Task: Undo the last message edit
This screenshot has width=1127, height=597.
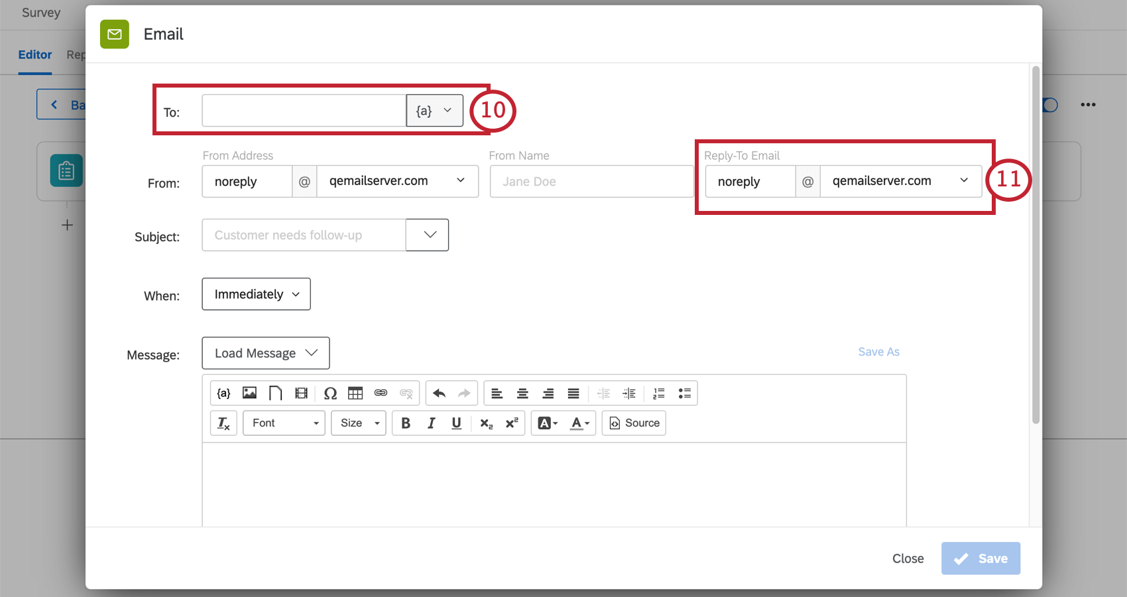Action: 438,393
